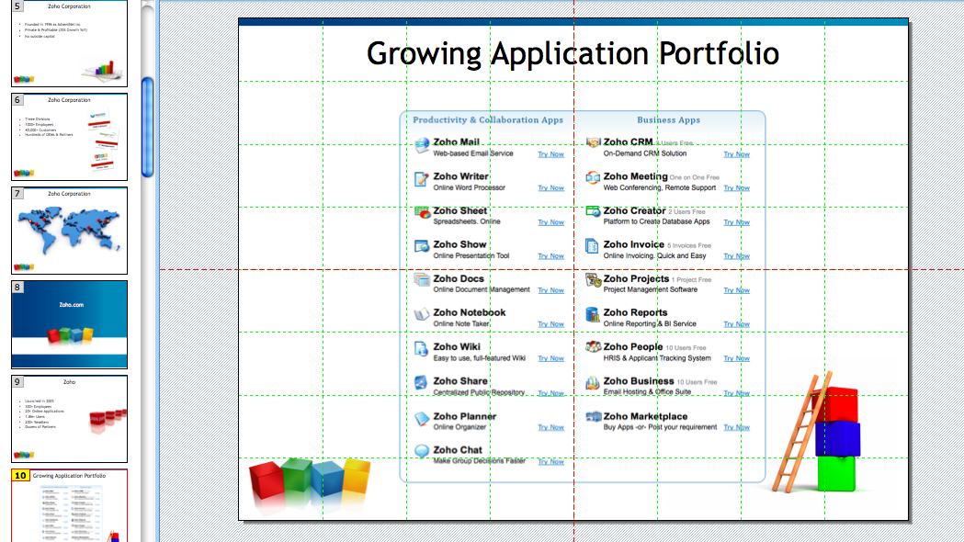Image resolution: width=964 pixels, height=542 pixels.
Task: Click Try Now link beside Zoho Planner
Action: (x=550, y=427)
